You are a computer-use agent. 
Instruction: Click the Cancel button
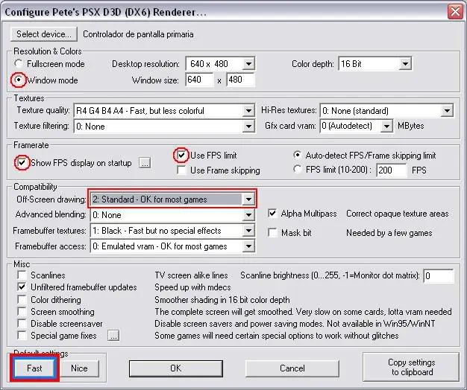(292, 368)
